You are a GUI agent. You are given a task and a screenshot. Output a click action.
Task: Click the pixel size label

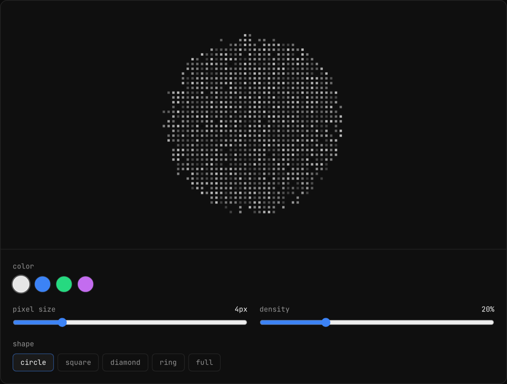(x=34, y=309)
